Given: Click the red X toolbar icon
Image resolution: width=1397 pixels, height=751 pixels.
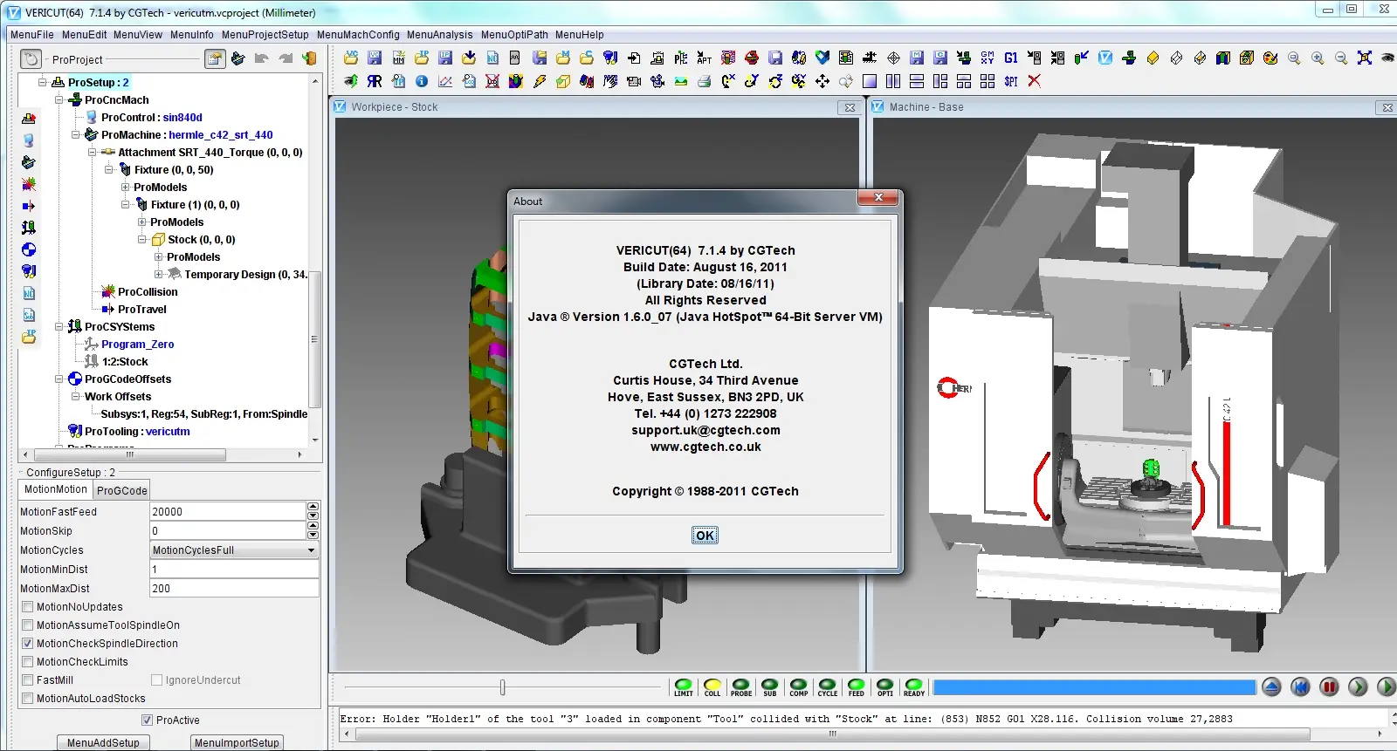Looking at the screenshot, I should pyautogui.click(x=1035, y=81).
